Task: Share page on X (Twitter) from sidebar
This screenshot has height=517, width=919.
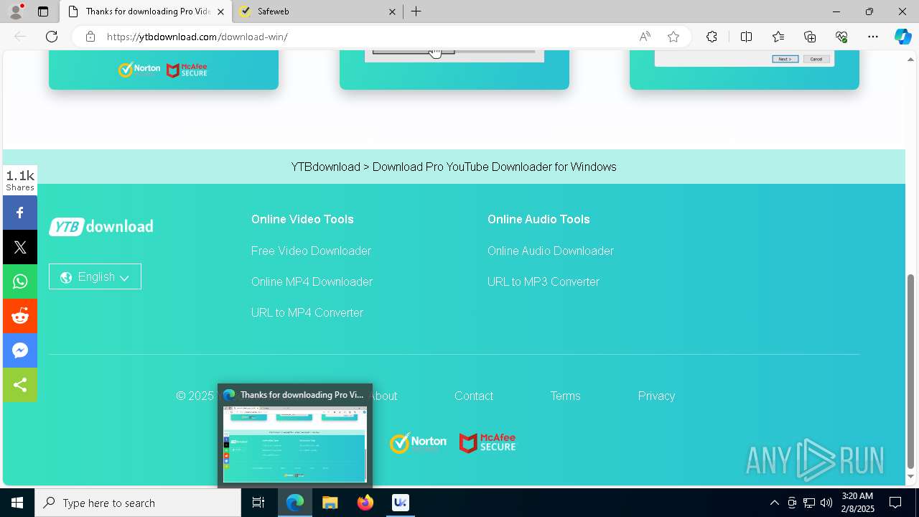Action: (20, 247)
